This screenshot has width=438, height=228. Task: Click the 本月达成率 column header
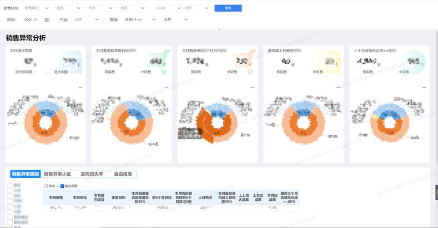[273, 197]
